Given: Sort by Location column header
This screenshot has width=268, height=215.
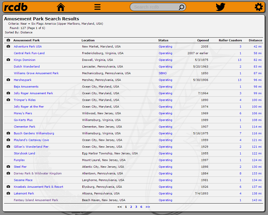Looking at the screenshot, I should pos(88,40).
